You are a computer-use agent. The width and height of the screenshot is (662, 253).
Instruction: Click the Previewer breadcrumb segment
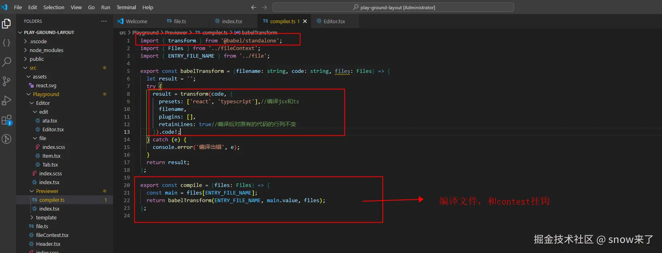pyautogui.click(x=176, y=32)
